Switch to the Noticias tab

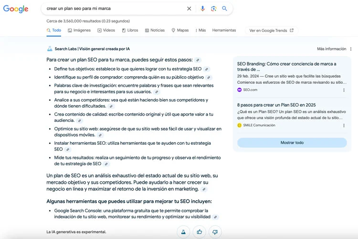[155, 30]
